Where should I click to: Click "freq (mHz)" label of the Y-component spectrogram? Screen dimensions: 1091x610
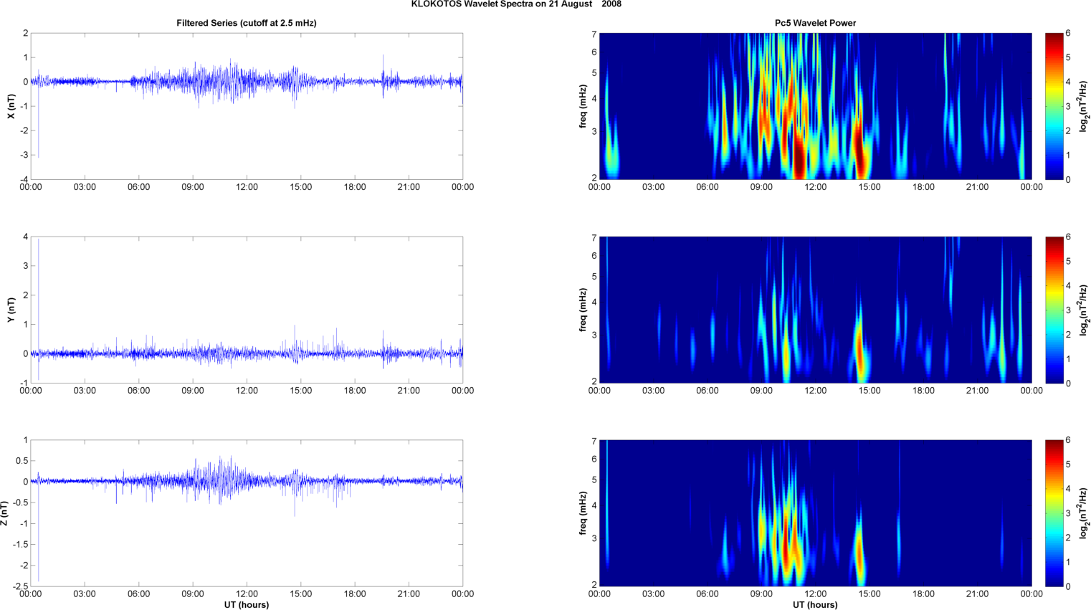click(x=583, y=310)
